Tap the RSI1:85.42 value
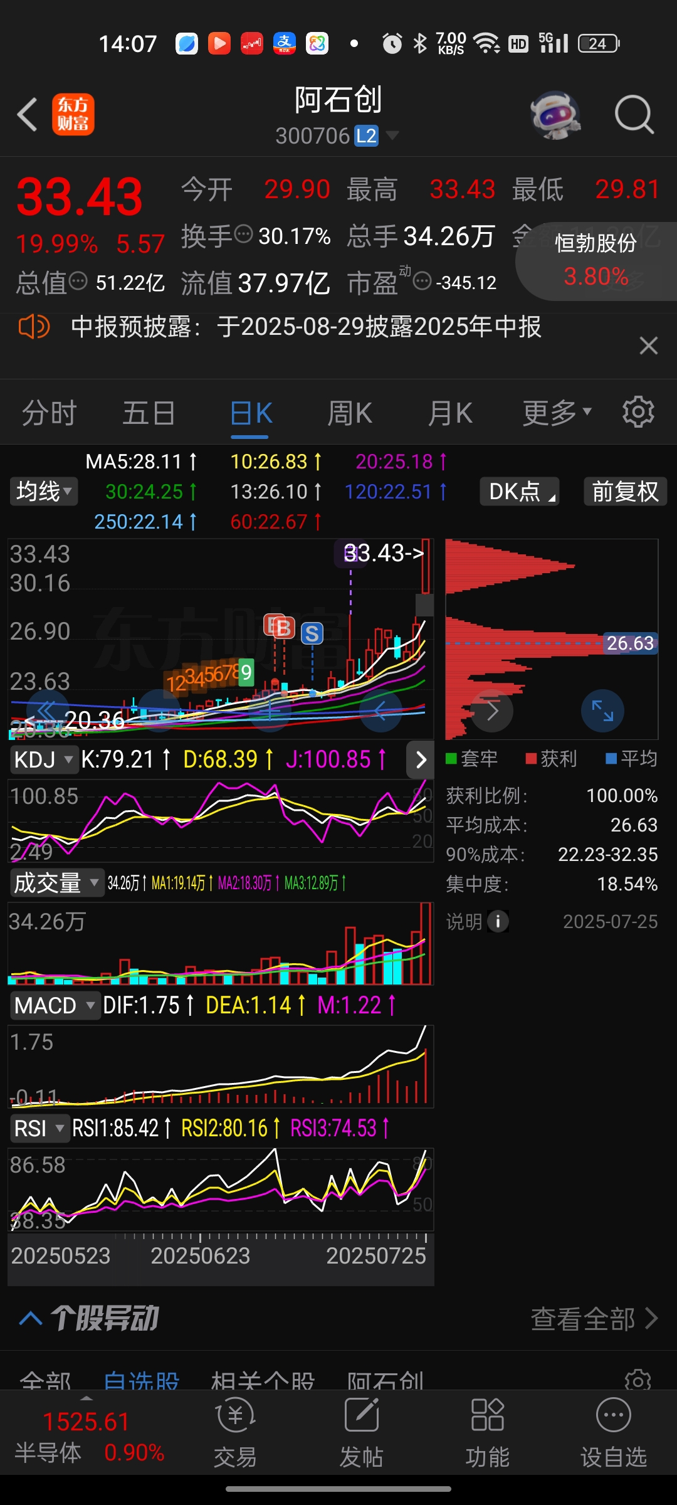Image resolution: width=677 pixels, height=1505 pixels. (x=122, y=1128)
